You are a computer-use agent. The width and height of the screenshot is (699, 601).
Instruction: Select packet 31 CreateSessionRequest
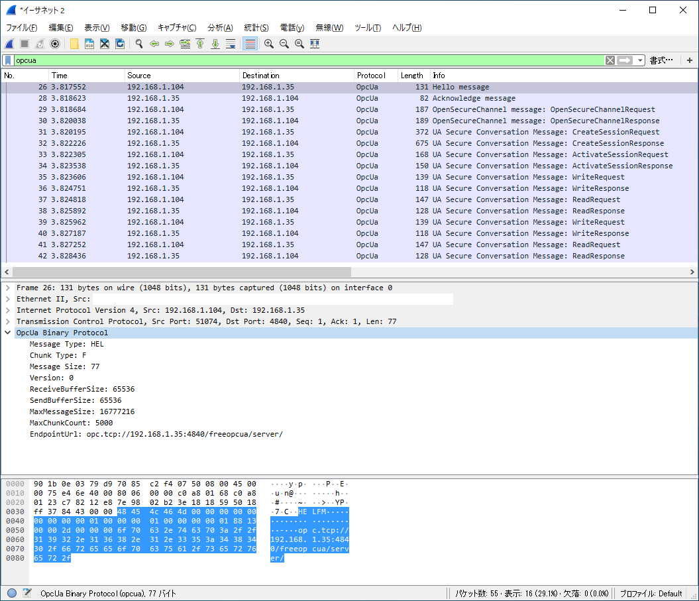[350, 132]
